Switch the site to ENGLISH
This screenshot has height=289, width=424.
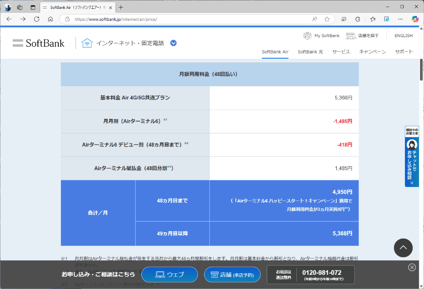(403, 36)
